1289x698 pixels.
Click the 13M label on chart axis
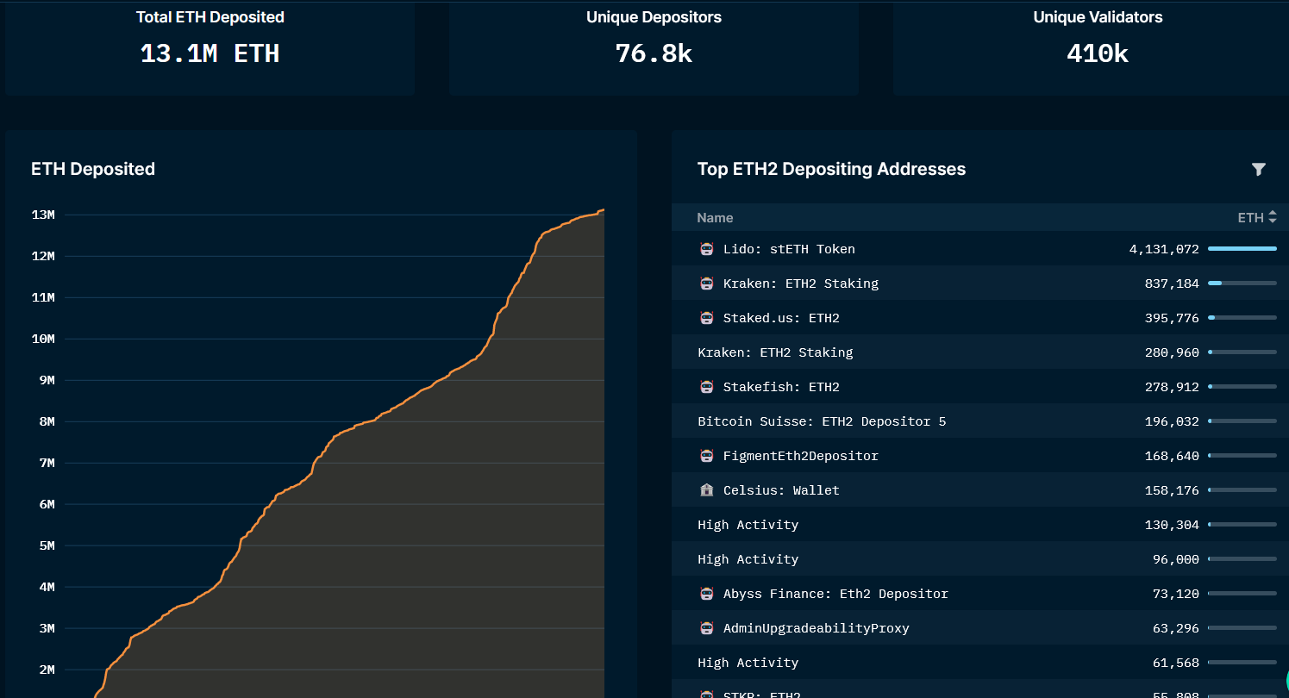(43, 215)
